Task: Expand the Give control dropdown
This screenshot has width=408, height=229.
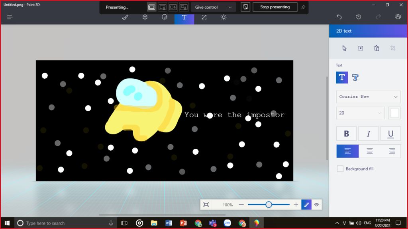Action: click(x=214, y=7)
